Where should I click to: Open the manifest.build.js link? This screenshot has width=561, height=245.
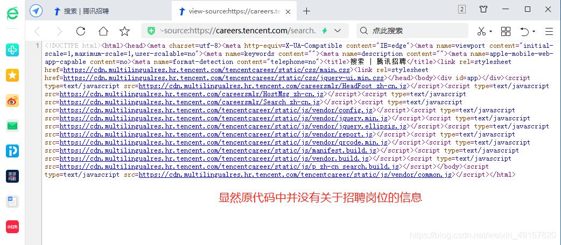[218, 150]
